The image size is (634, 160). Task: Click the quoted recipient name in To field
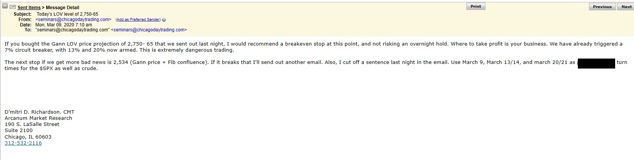(x=72, y=30)
